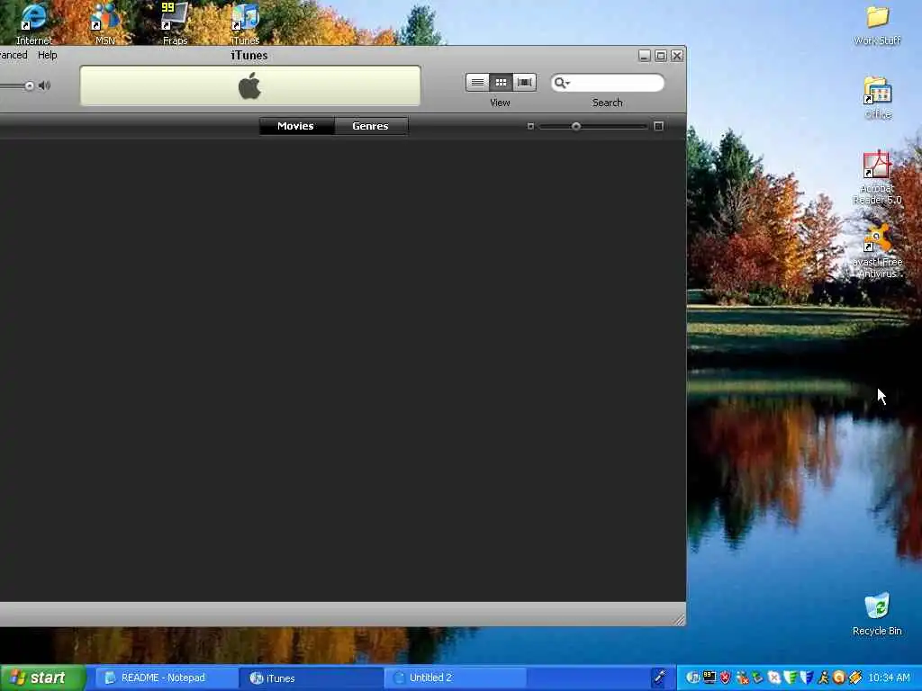Click the Safely Remove Hardware tray icon
Viewport: 922px width, 691px height.
[x=758, y=678]
